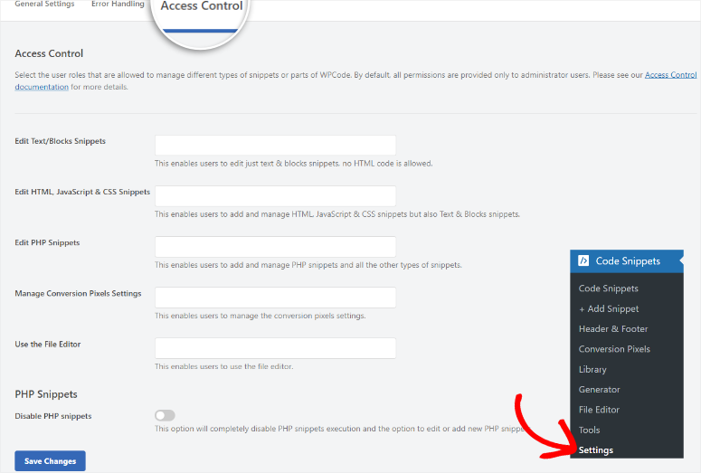Click the PHP Snippets section heading
This screenshot has height=473, width=701.
coord(46,394)
